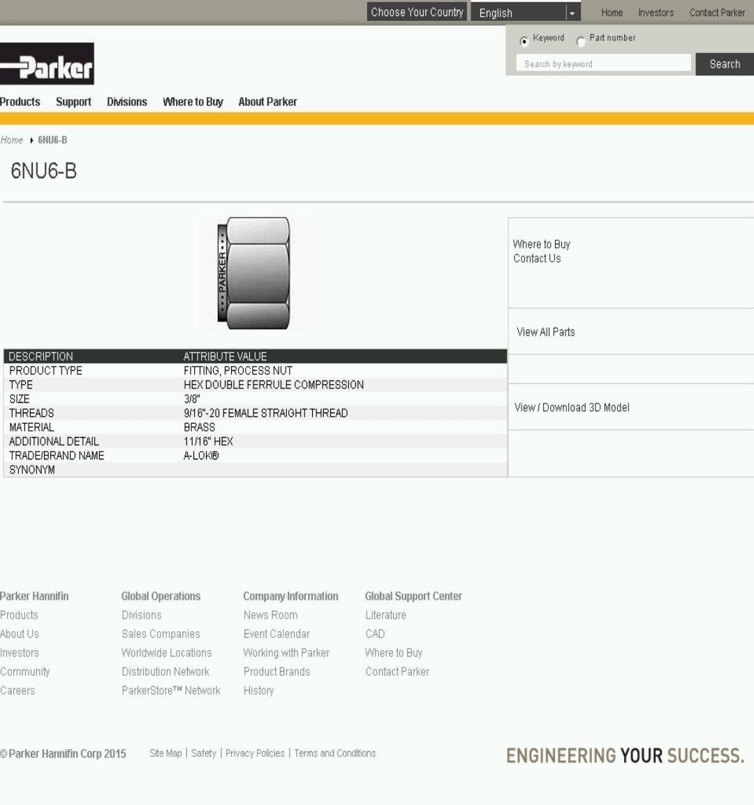Image resolution: width=754 pixels, height=805 pixels.
Task: Click the FITTING, PROCESS NUT value
Action: pyautogui.click(x=238, y=371)
